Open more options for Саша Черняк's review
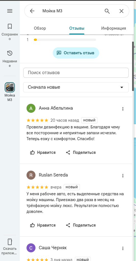Viewport: 136px width, 261px height. (x=123, y=248)
